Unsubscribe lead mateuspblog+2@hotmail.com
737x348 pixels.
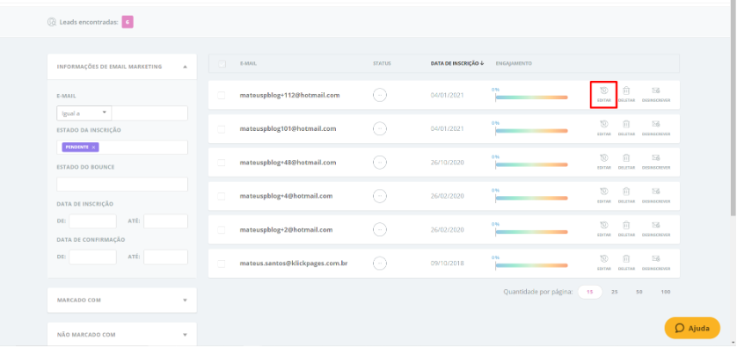[x=656, y=229]
